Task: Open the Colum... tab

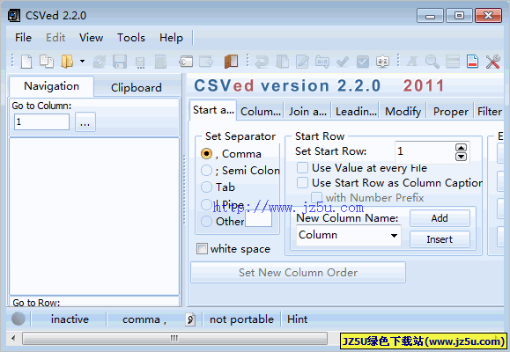Action: point(261,112)
